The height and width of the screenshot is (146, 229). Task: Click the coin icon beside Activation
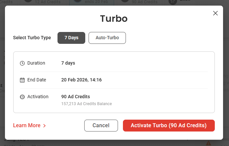[22, 97]
